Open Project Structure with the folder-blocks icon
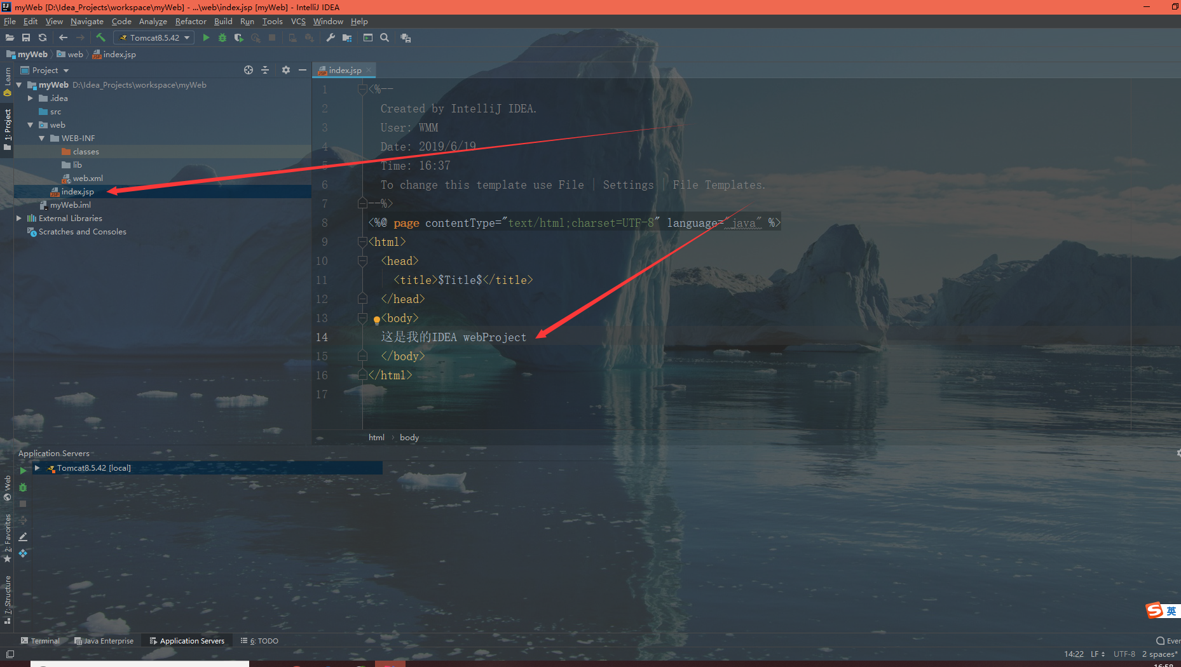The image size is (1181, 667). pos(346,37)
